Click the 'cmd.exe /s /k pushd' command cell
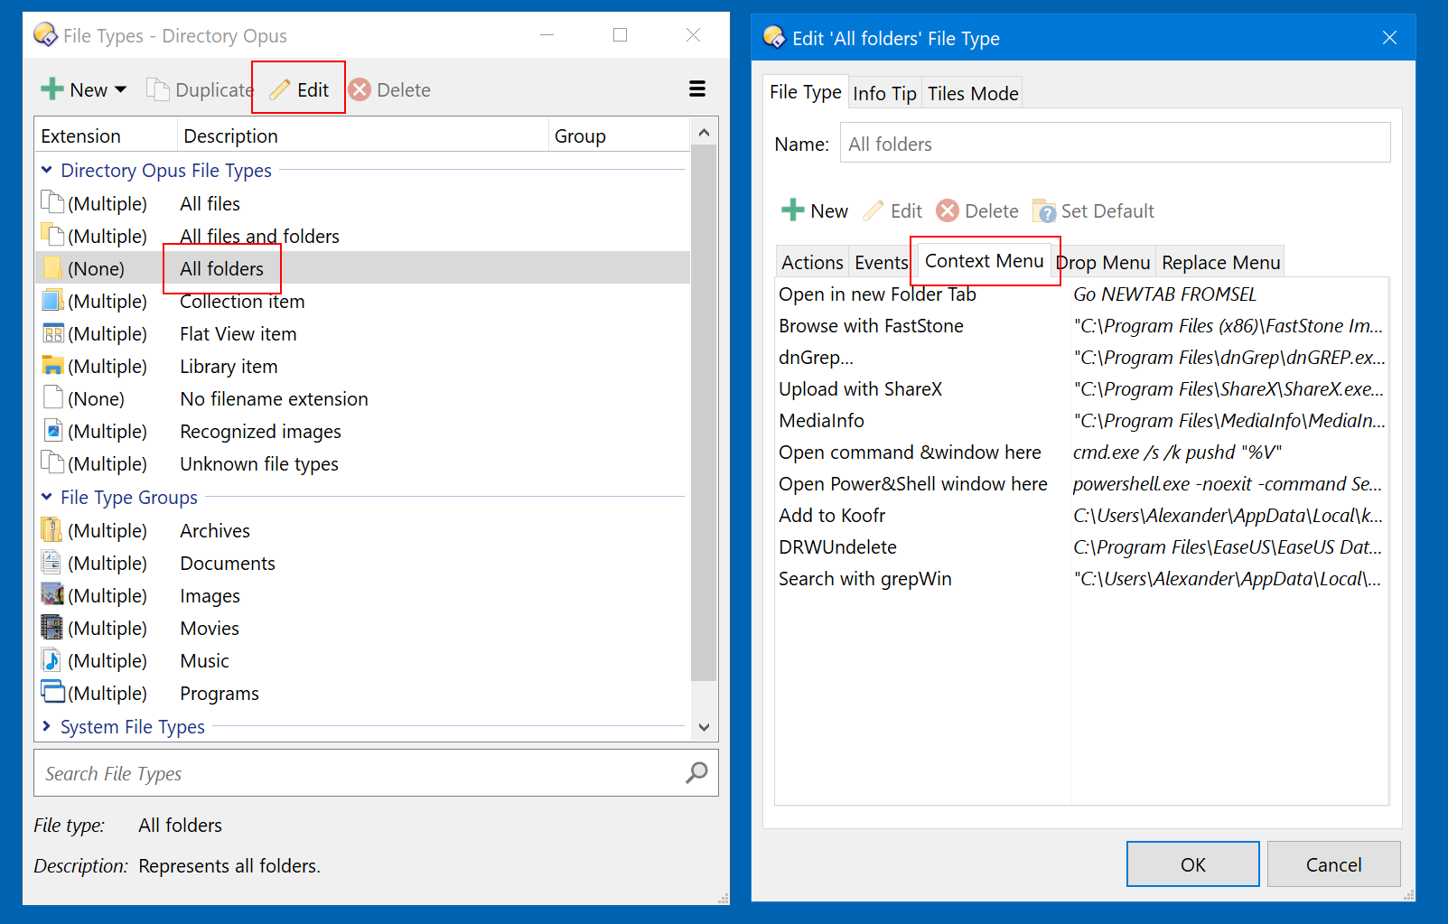This screenshot has width=1448, height=924. [1177, 453]
